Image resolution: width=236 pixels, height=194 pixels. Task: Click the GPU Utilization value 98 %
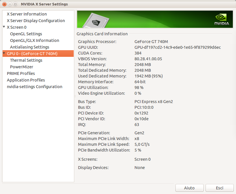coord(139,88)
